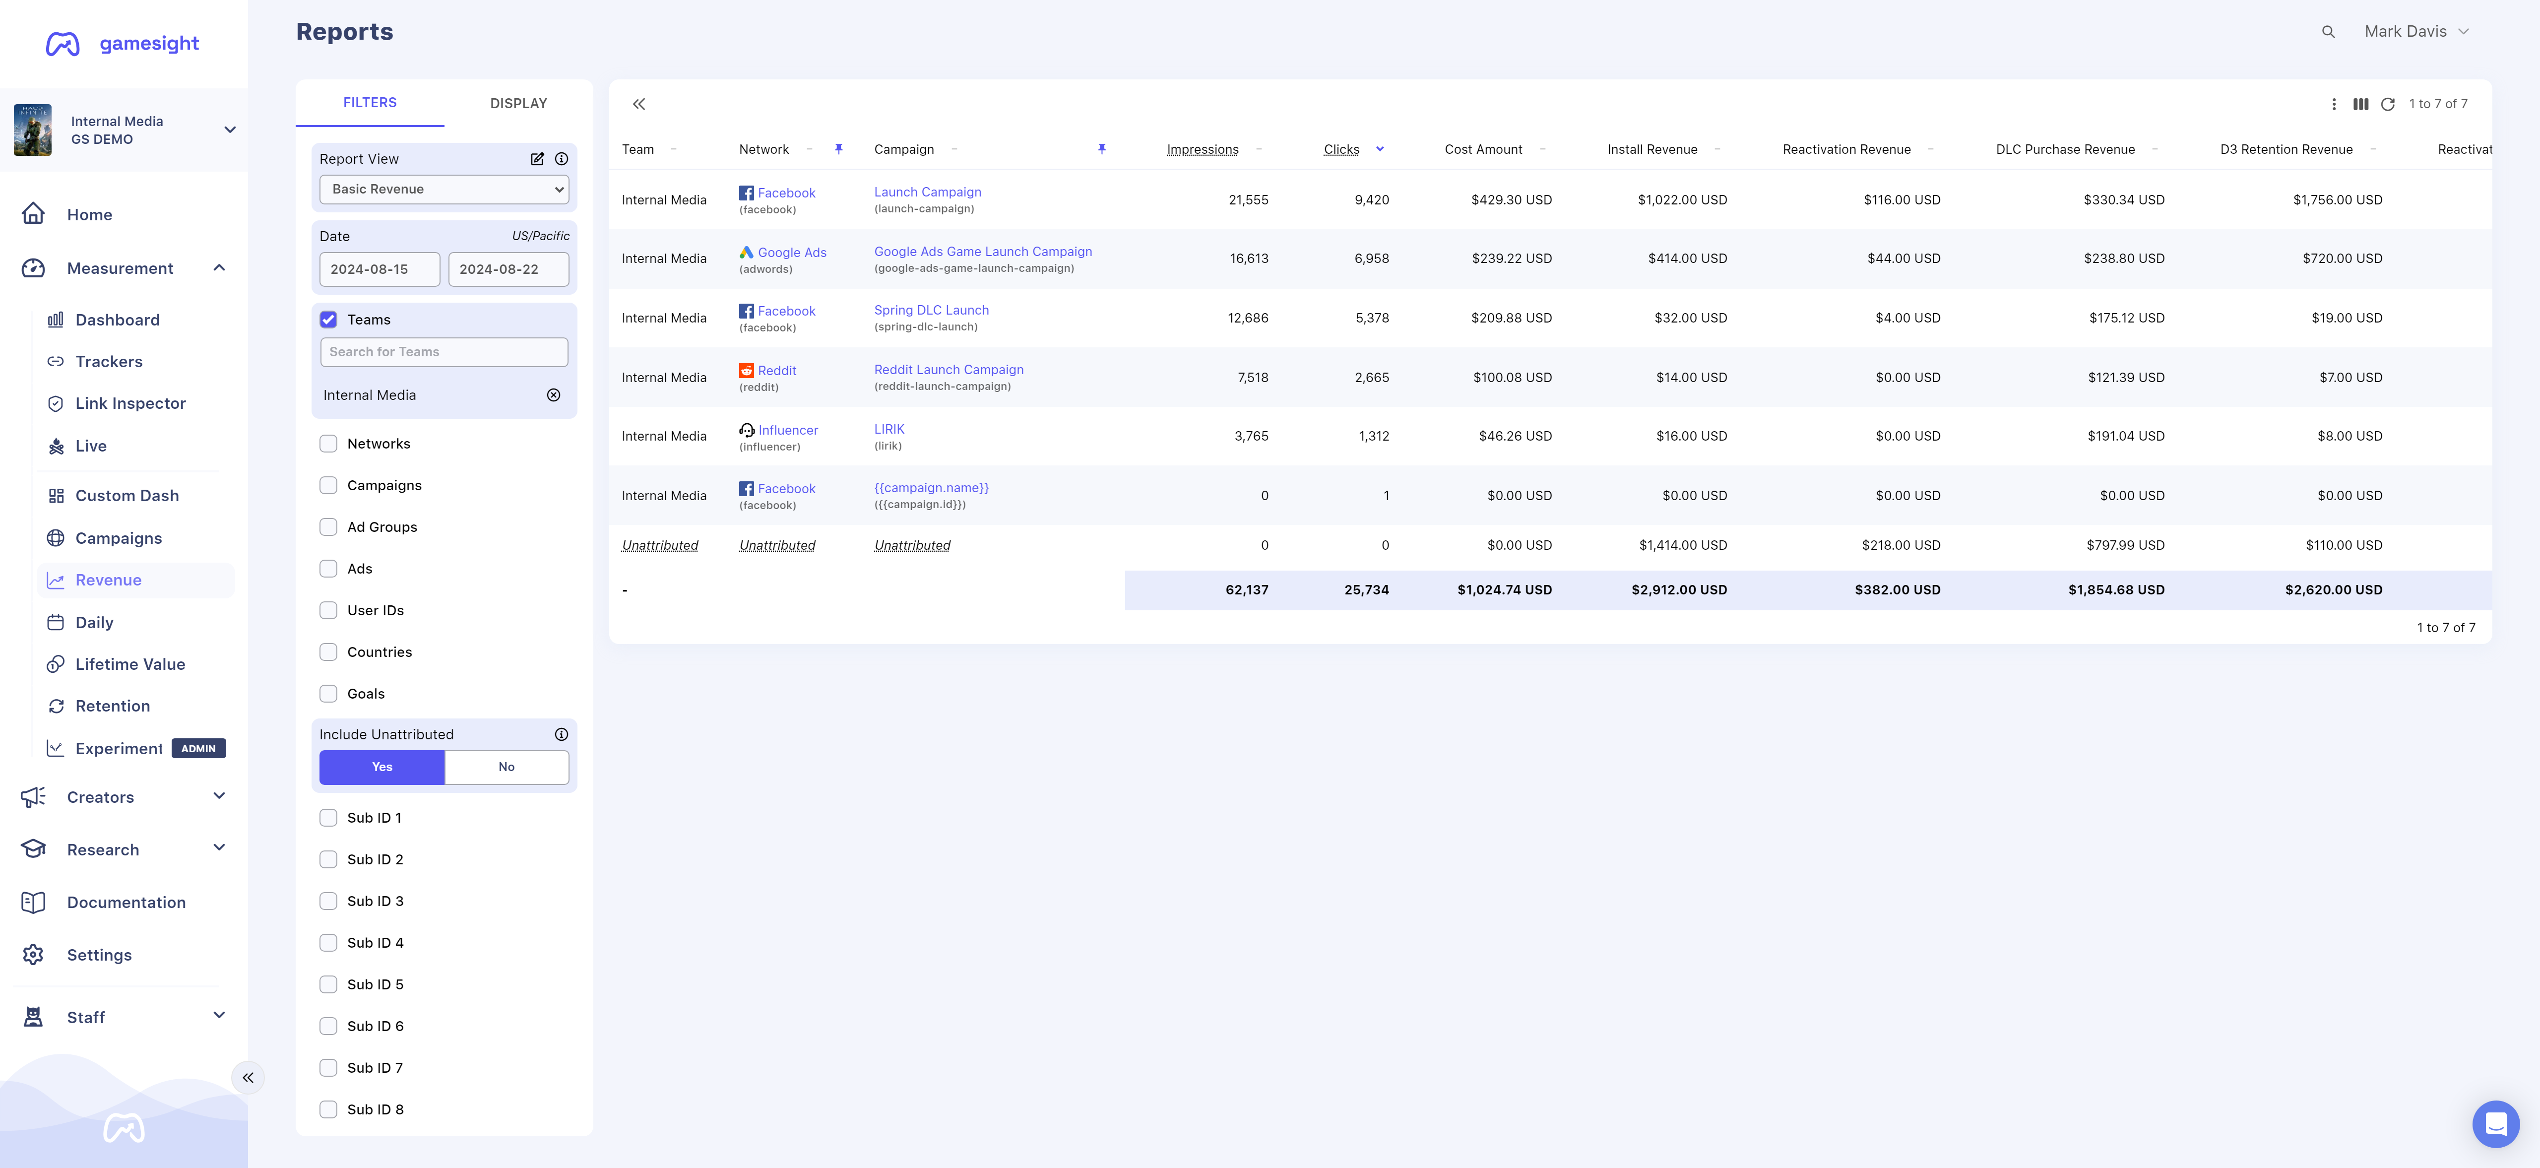Screen dimensions: 2540x1168
Task: Open the column chooser icon
Action: pyautogui.click(x=2360, y=104)
